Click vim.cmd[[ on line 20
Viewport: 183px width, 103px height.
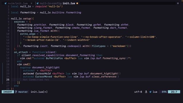coord(24,64)
